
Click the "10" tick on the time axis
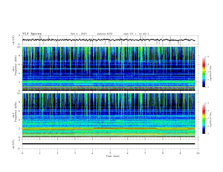pyautogui.click(x=198, y=153)
